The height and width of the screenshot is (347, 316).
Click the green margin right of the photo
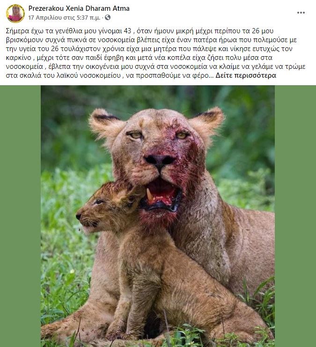point(295,216)
